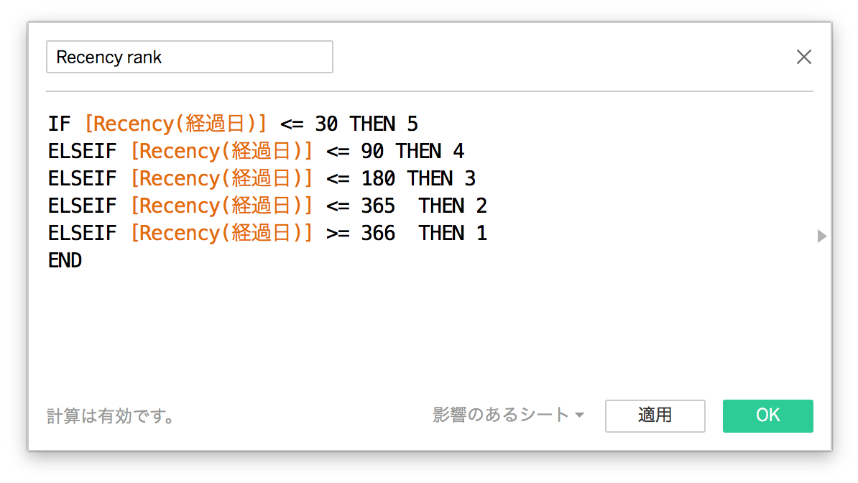Click the >= operator in the formula

(338, 234)
